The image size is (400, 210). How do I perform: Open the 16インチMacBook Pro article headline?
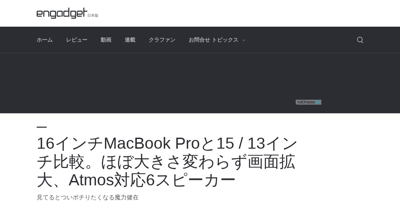point(167,162)
